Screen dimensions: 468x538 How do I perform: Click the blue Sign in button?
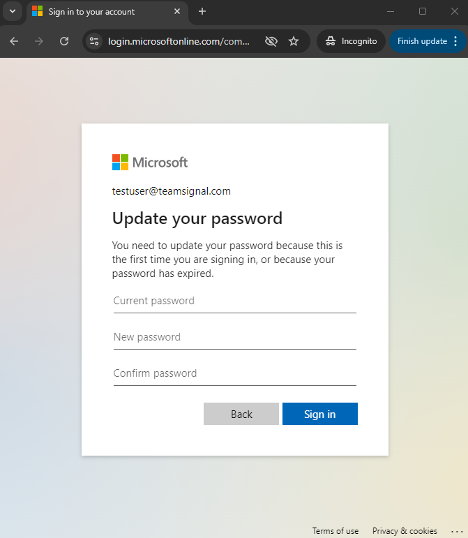[x=320, y=414]
